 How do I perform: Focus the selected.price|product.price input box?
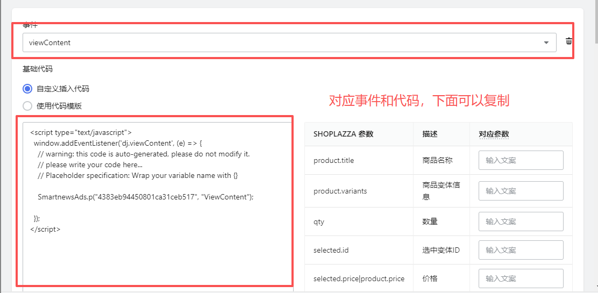point(521,278)
